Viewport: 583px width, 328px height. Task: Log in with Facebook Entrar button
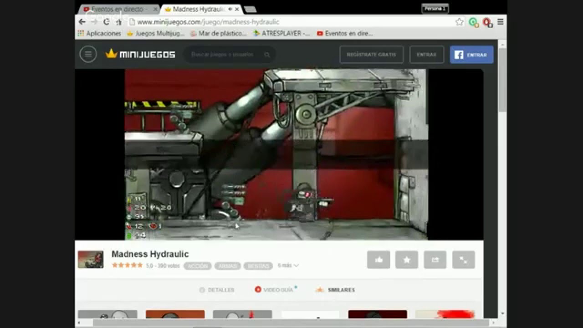pos(471,55)
